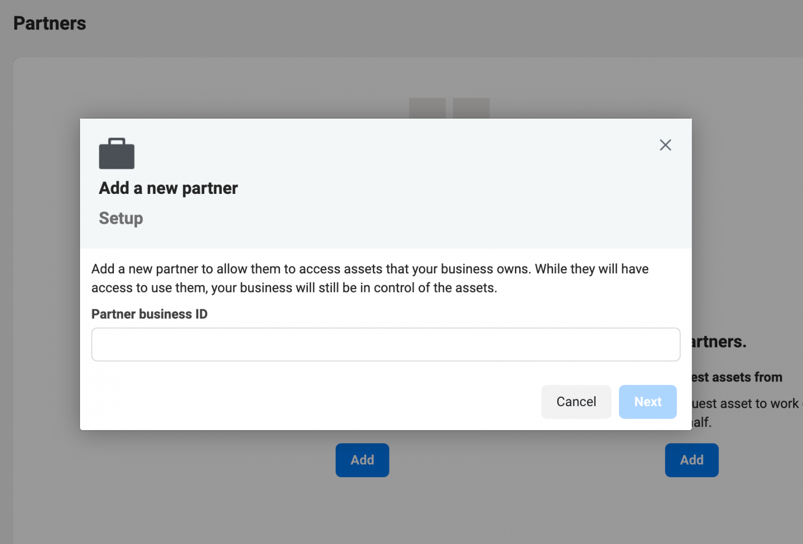
Task: Select the Setup step label
Action: (121, 218)
